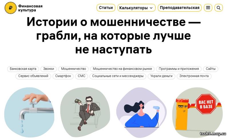229x139 pixels.
Task: Go home via yellow ruble coin logo
Action: click(x=11, y=8)
